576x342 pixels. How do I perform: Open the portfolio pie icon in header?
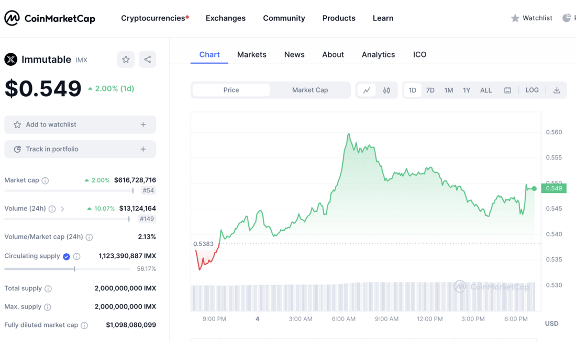tap(567, 18)
